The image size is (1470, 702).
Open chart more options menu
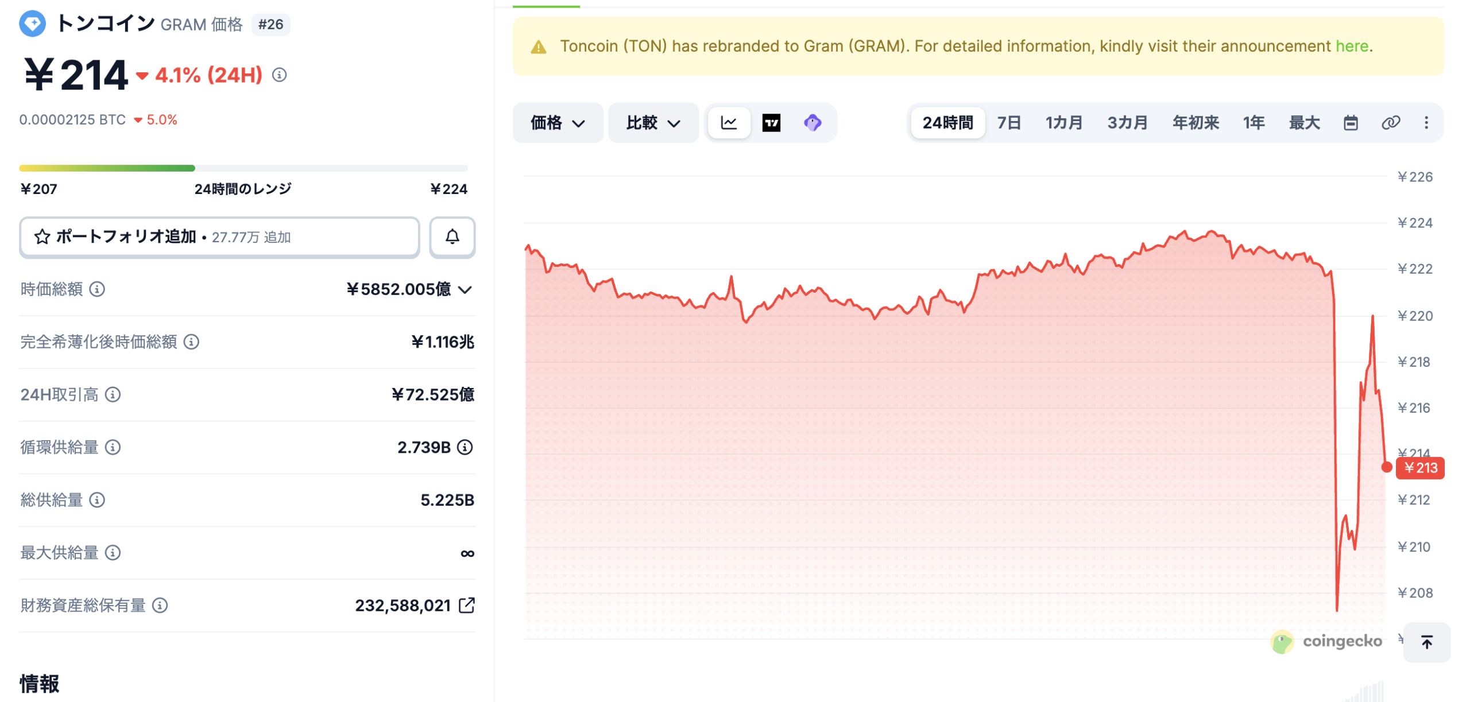click(1426, 123)
